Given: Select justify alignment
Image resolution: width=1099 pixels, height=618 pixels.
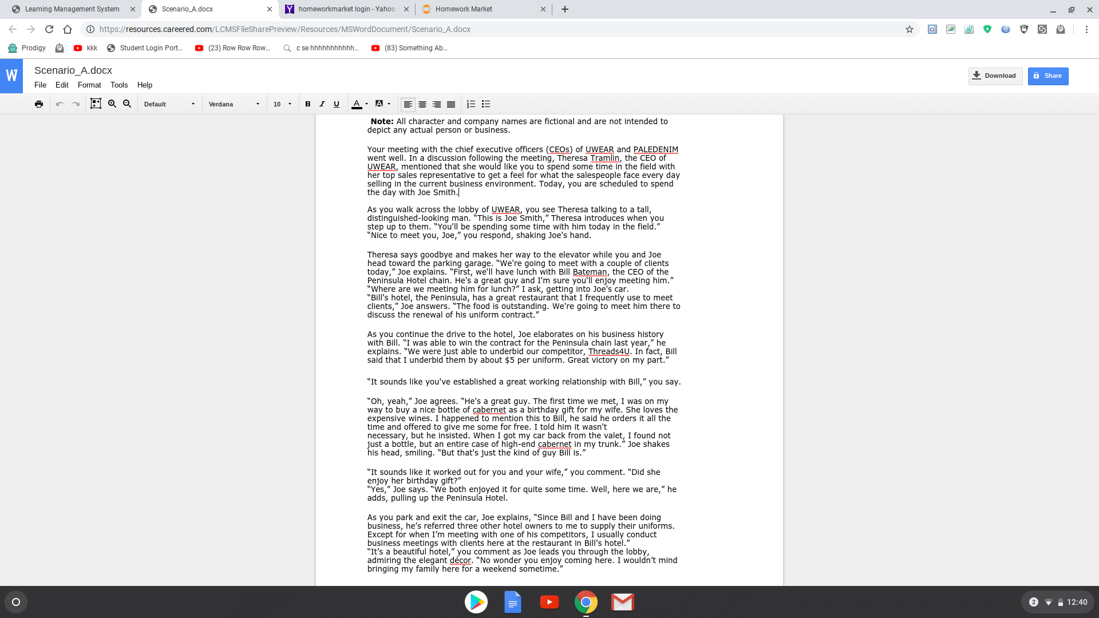Looking at the screenshot, I should (x=451, y=104).
